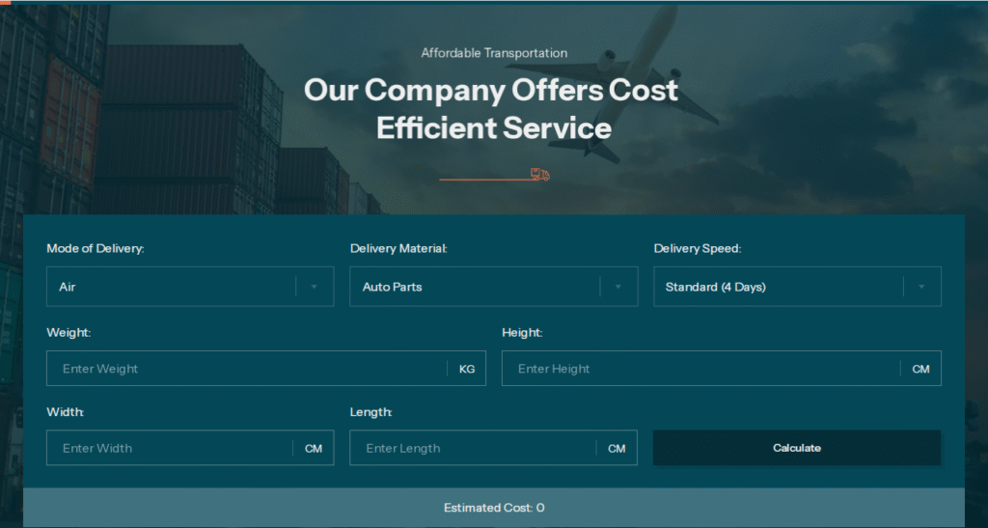988x528 pixels.
Task: Click the Delivery Speed label
Action: (x=698, y=248)
